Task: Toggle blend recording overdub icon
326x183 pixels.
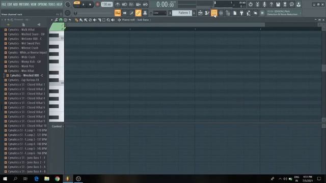Action: pos(138,5)
